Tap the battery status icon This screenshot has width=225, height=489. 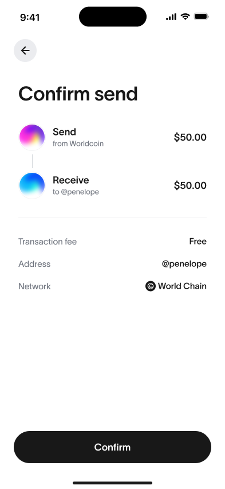point(202,17)
